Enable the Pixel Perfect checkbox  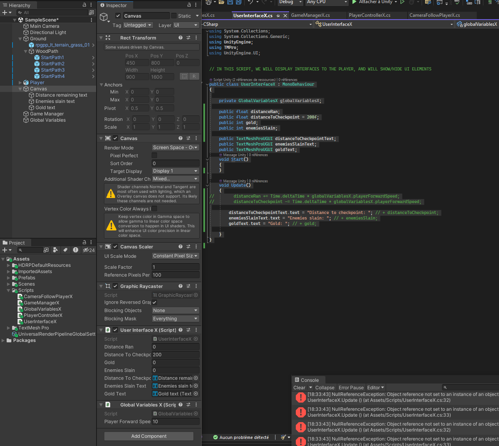pos(154,156)
